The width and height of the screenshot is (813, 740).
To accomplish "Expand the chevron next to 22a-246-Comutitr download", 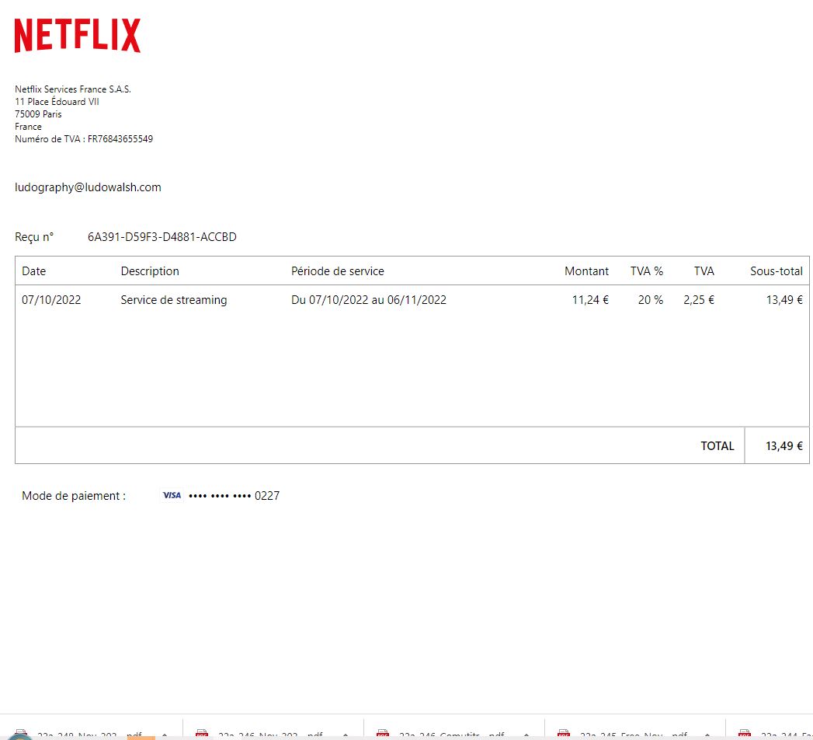I will coord(526,735).
